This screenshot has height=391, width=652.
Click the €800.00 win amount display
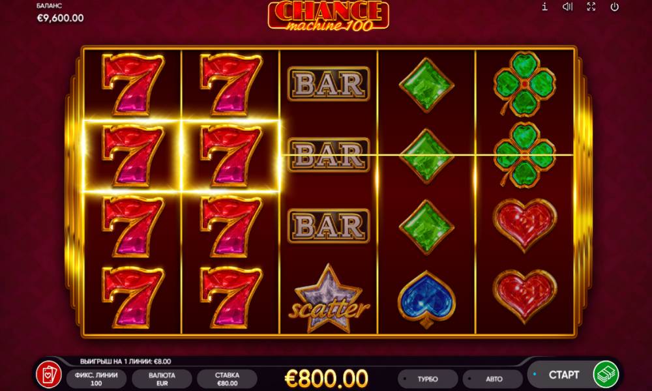pos(327,378)
